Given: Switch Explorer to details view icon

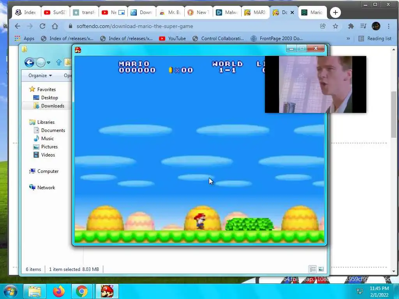Looking at the screenshot, I should click(312, 269).
